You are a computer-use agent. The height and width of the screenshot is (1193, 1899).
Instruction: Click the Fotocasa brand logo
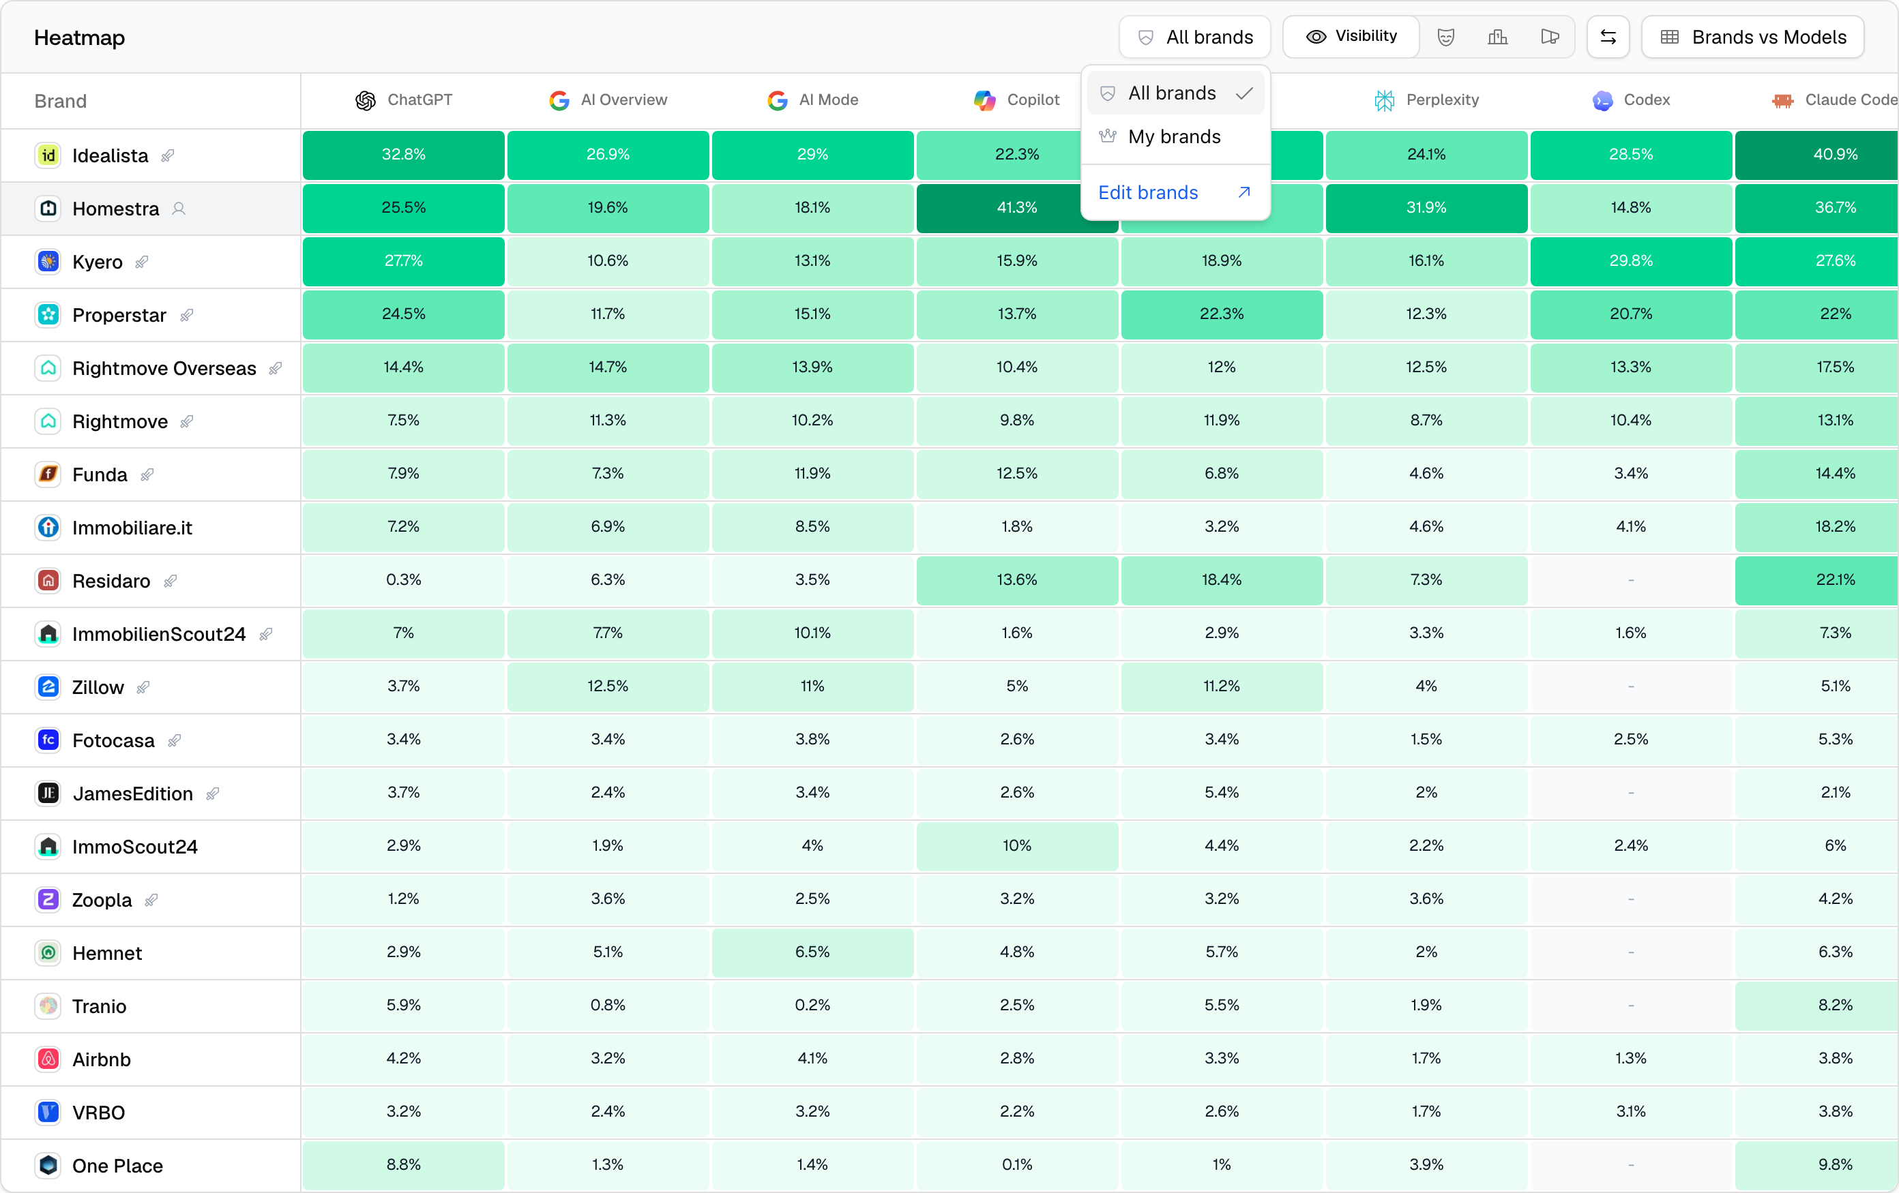[x=48, y=741]
